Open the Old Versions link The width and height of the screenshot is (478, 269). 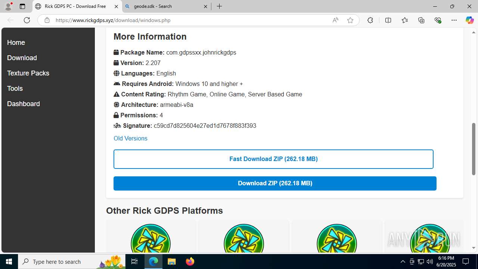pos(130,138)
